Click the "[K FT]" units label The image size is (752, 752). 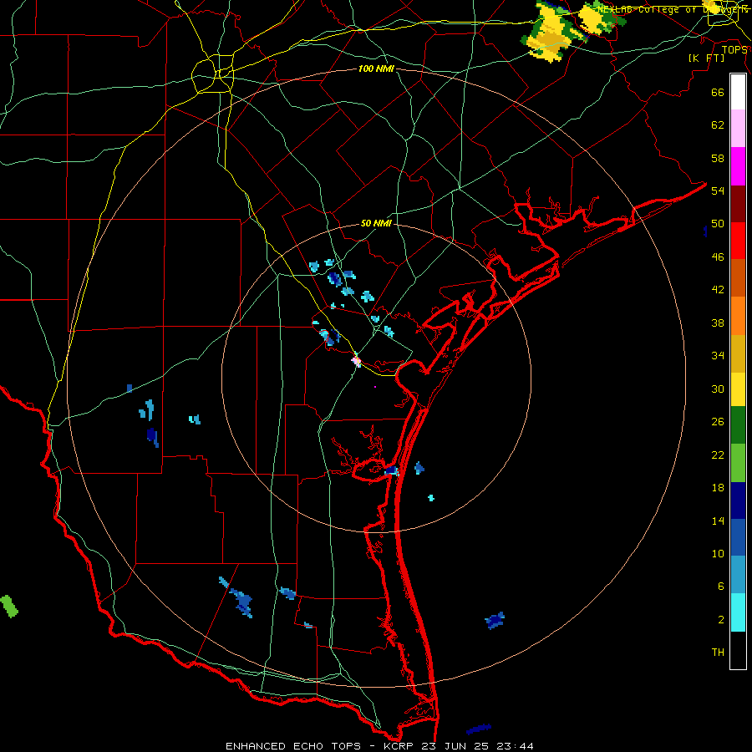707,58
